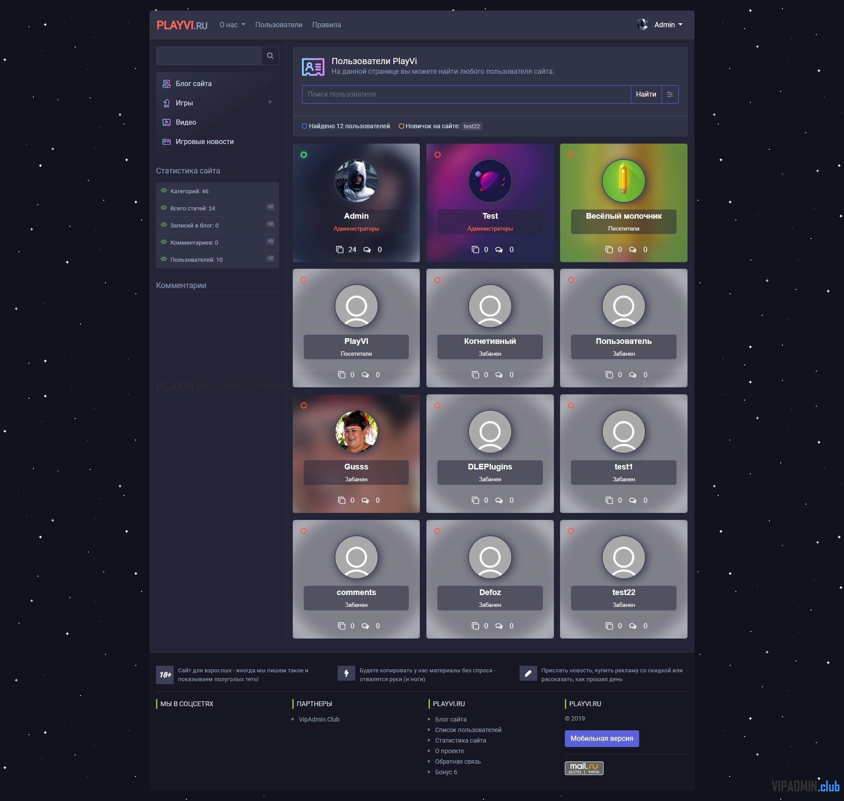Click the Мобильная версия button
The image size is (844, 801).
click(x=601, y=739)
